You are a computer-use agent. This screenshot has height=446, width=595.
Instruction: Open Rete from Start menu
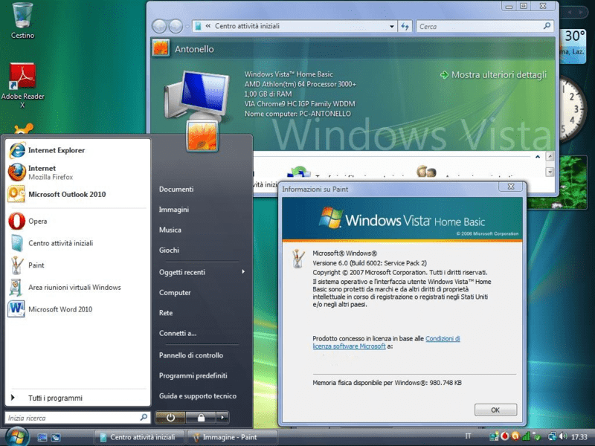tap(166, 313)
